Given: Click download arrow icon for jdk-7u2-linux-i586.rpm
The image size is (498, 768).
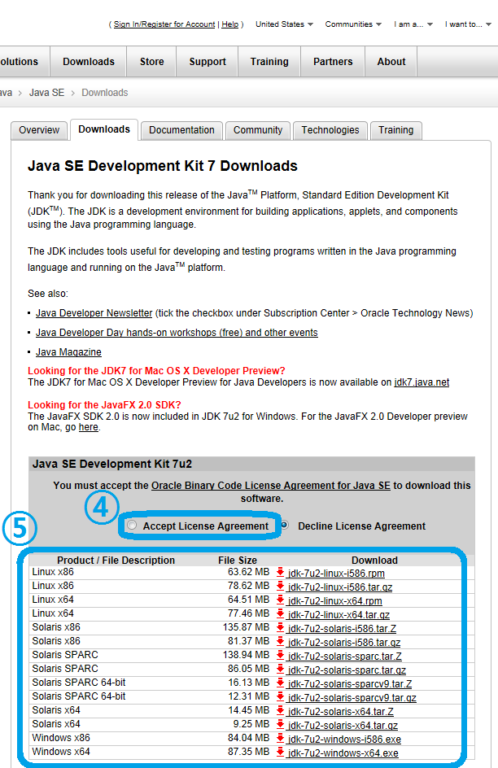Looking at the screenshot, I should pos(280,572).
